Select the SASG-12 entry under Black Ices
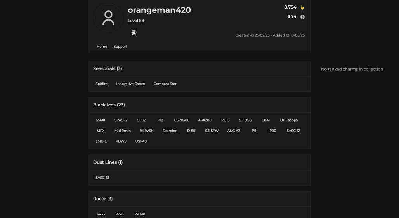Screen dimensions: 399x218 293,131
